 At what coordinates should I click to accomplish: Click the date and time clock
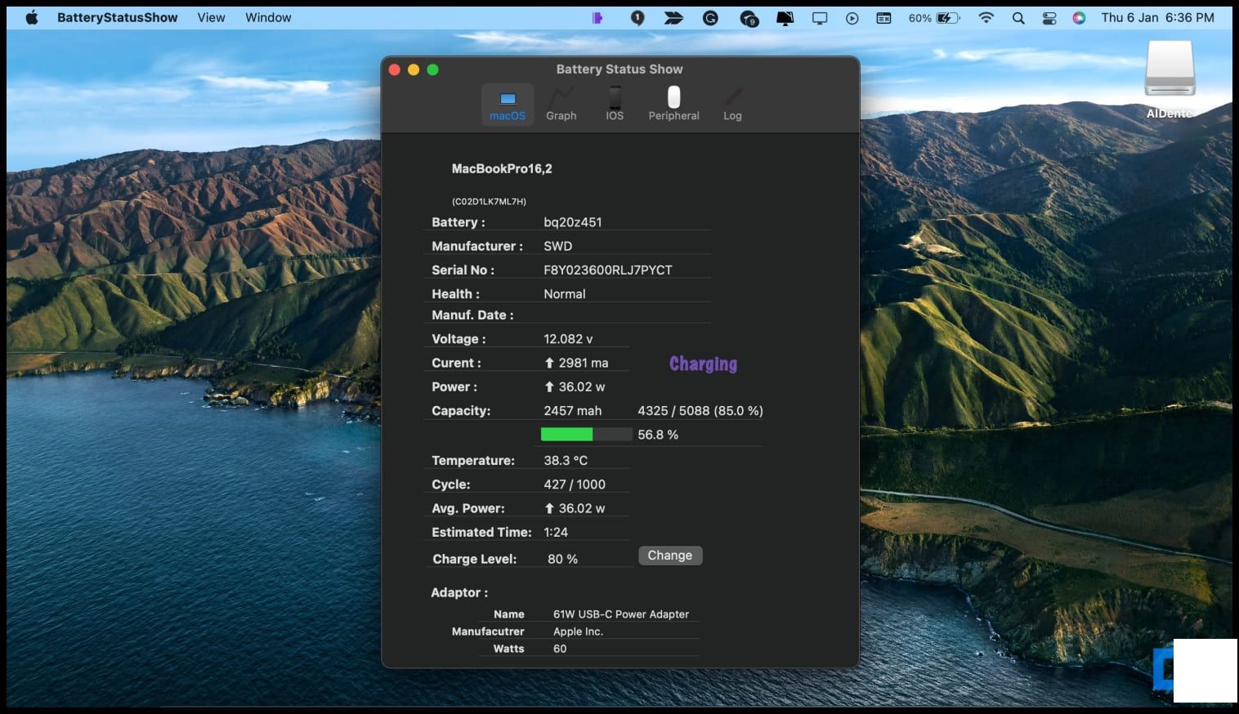coord(1157,17)
